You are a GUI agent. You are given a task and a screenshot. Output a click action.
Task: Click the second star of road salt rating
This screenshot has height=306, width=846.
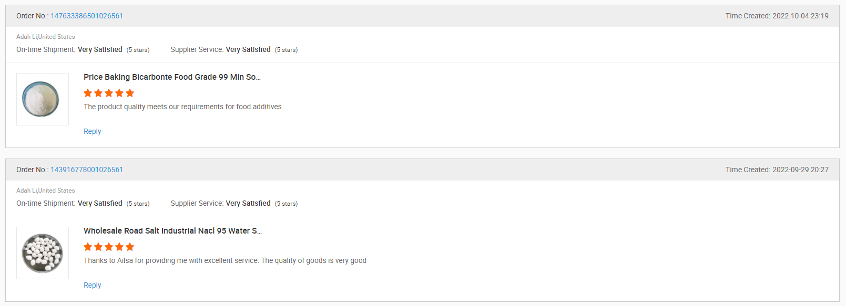[x=98, y=247]
